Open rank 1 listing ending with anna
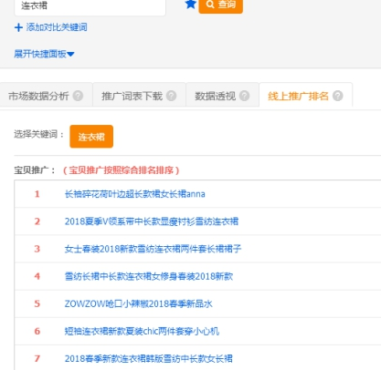381x370 pixels. coord(135,194)
